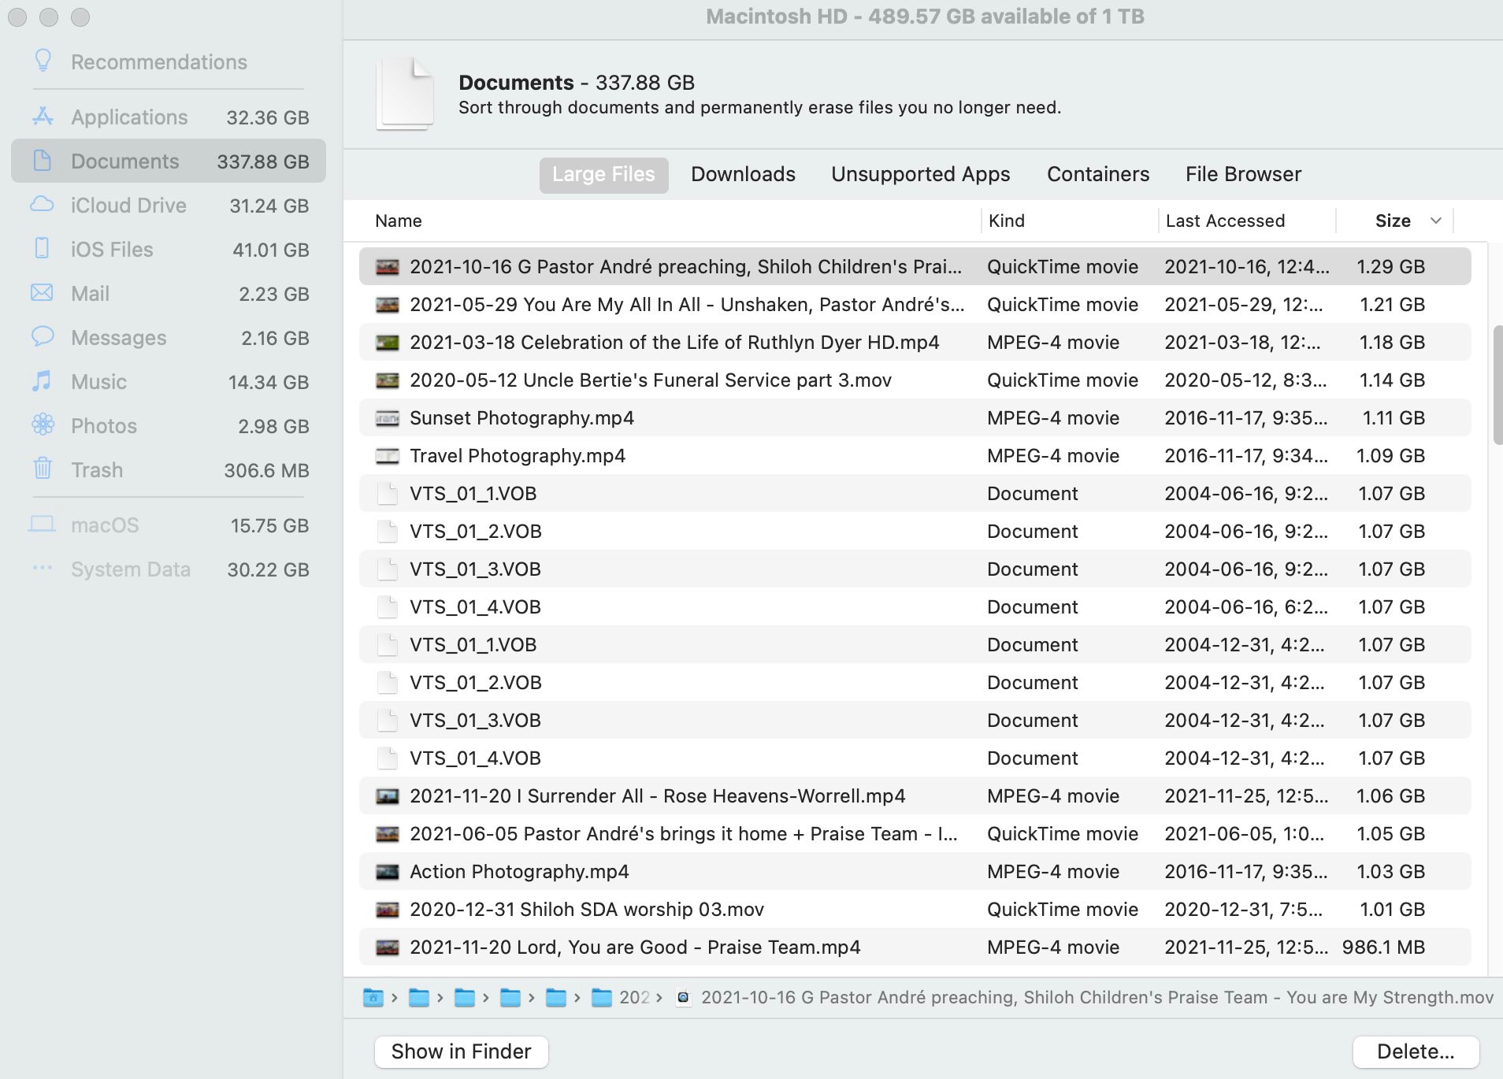Screen dimensions: 1503x1079
Task: Click thumbnail of Uncle Bertie's Funeral Service file
Action: pos(387,380)
